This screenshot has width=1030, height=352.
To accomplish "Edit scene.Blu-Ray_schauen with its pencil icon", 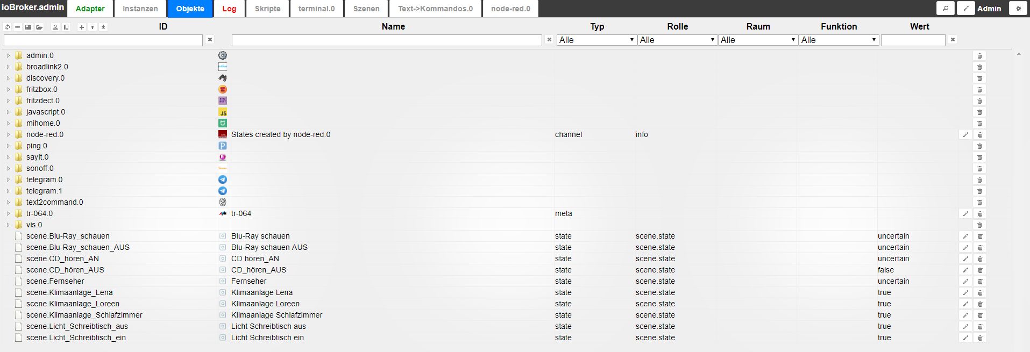I will coord(965,236).
